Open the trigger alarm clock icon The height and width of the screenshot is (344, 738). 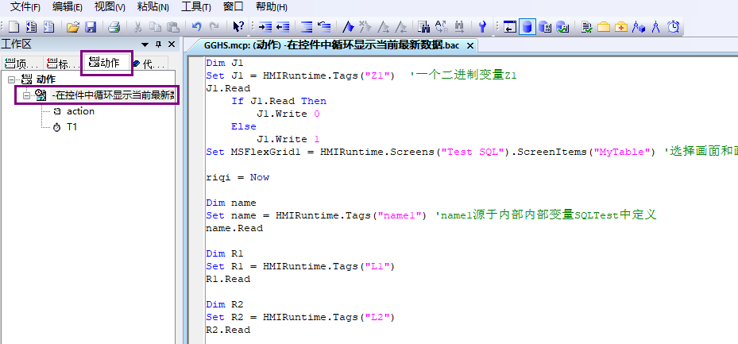tap(674, 27)
